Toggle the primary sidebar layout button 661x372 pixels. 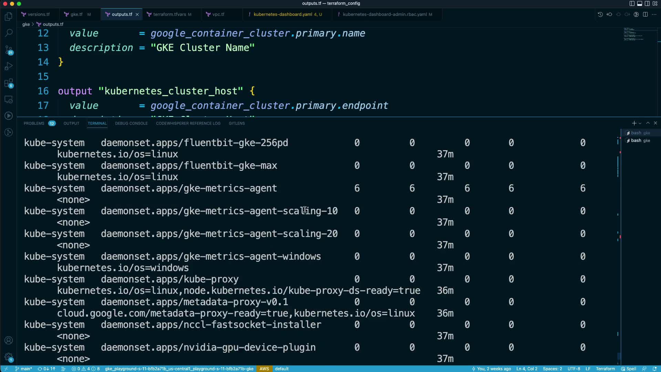(632, 3)
